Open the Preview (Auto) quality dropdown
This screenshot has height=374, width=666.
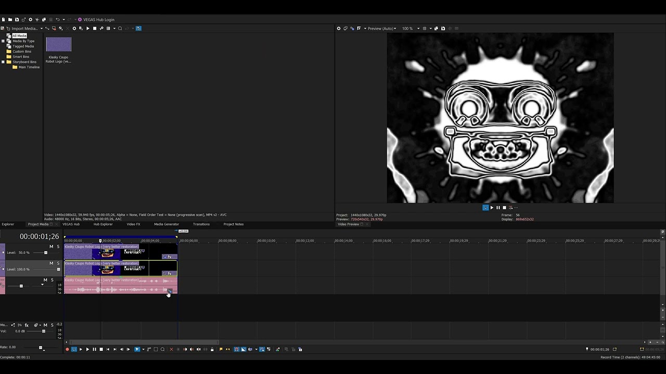[381, 29]
